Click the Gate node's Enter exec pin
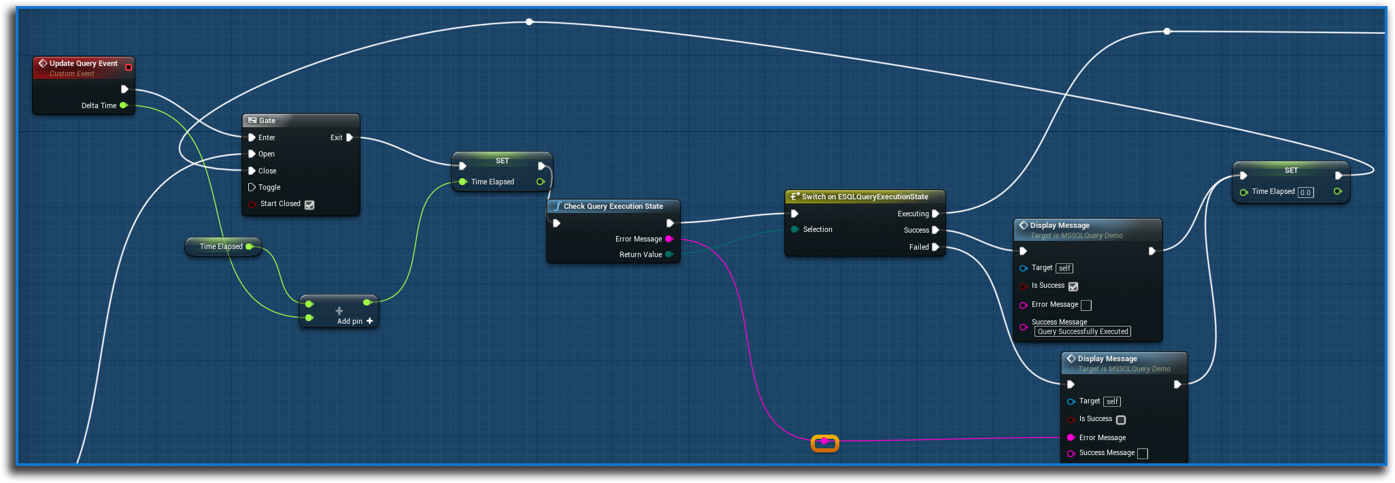The image size is (1395, 483). click(252, 137)
